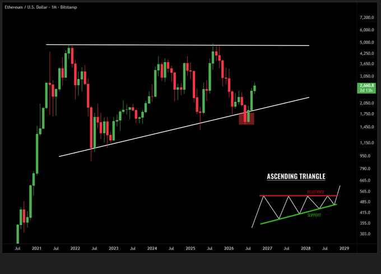Click the Jul label between 2021 and 2022
Image resolution: width=381 pixels, height=274 pixels.
(56, 248)
